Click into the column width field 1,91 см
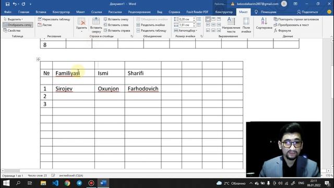This screenshot has height=188, width=334. 185,25
